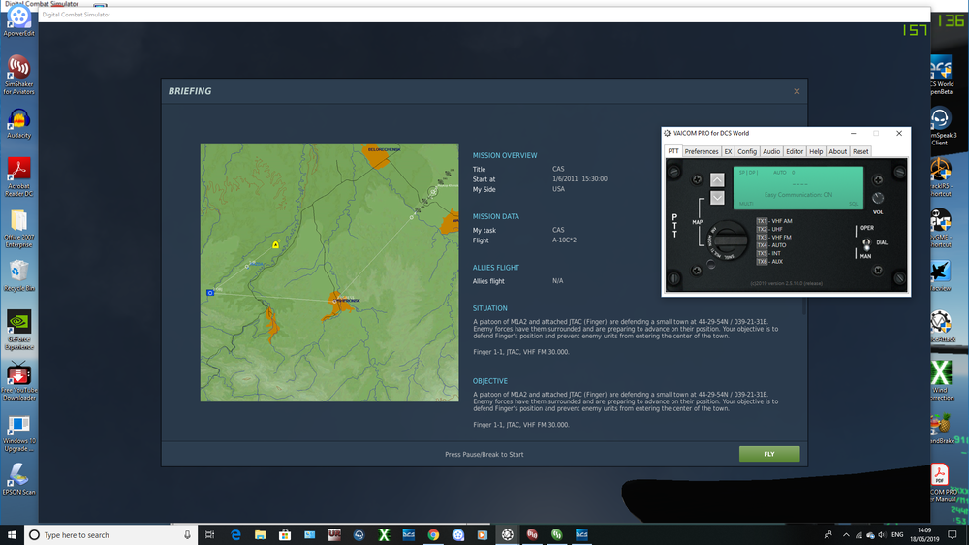
Task: Open the VAICOM PRO Manual PDF icon
Action: tap(941, 483)
